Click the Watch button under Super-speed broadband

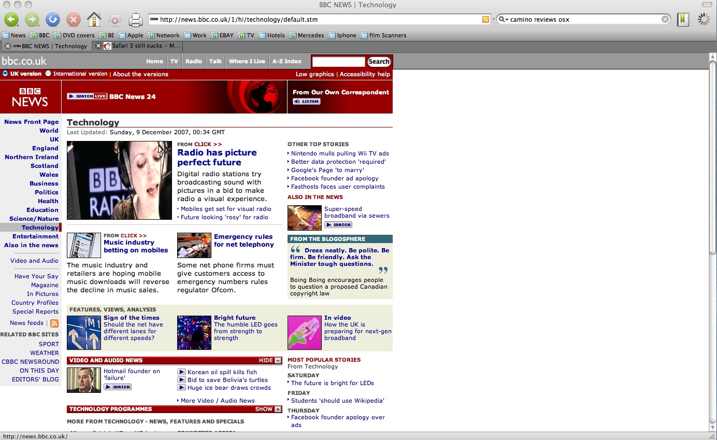click(x=338, y=224)
